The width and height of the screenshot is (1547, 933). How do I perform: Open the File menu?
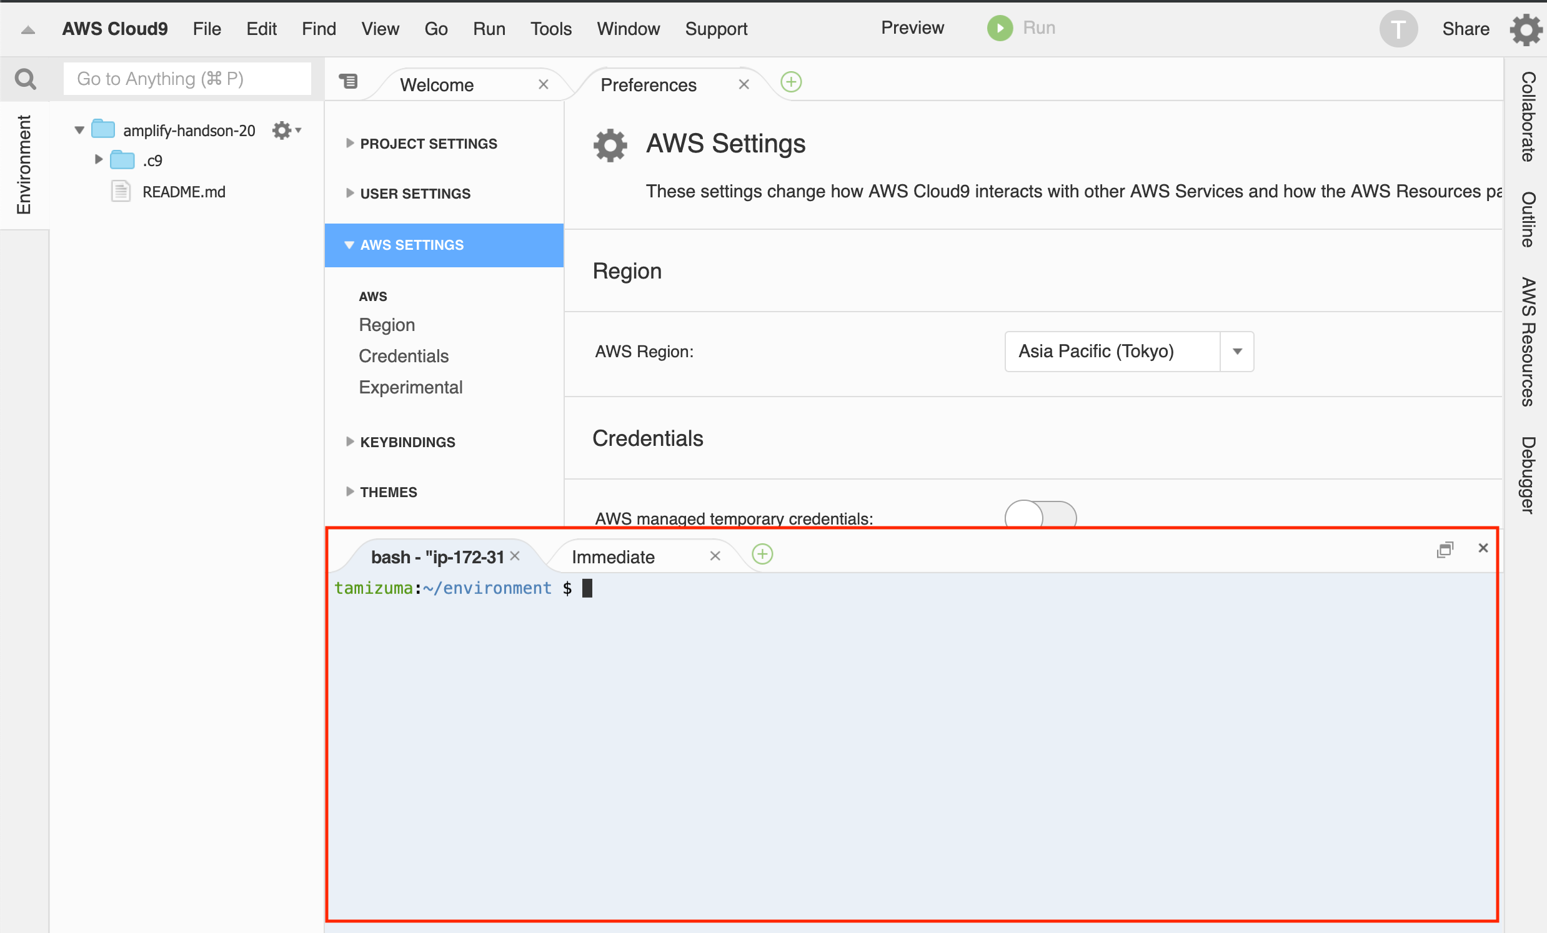[207, 29]
